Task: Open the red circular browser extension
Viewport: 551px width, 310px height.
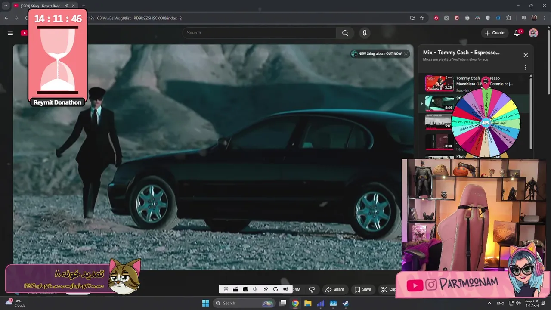Action: [x=436, y=18]
